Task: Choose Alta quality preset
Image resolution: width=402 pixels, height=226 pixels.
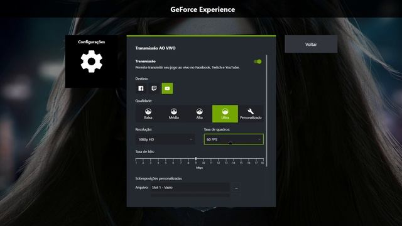Action: tap(200, 114)
